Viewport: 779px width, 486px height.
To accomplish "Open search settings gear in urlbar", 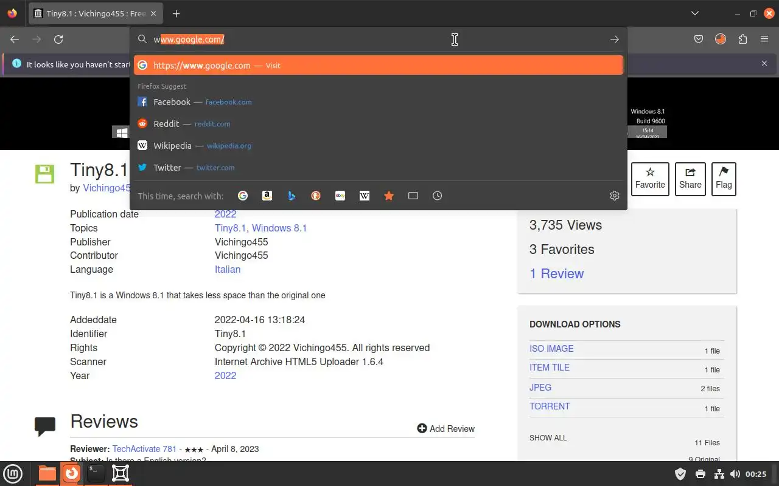I will (615, 196).
